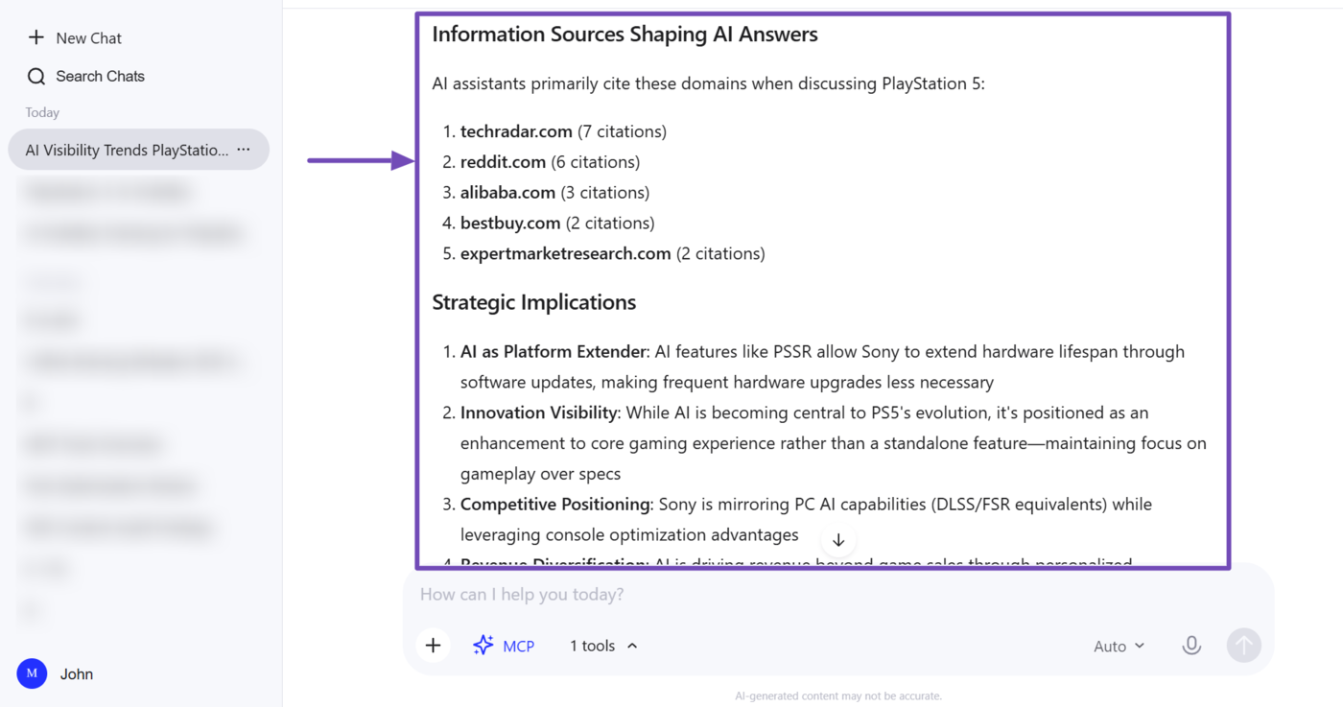Open the three-dot menu on AI Visibility chat
This screenshot has width=1343, height=707.
click(x=244, y=150)
